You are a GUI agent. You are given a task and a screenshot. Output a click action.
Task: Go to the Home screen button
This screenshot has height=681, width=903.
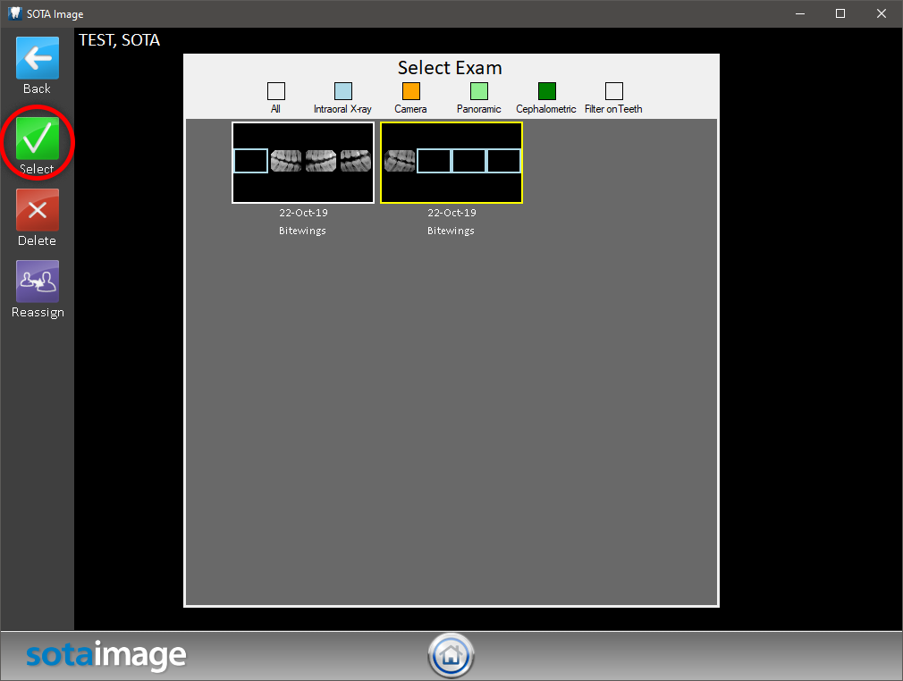pyautogui.click(x=451, y=655)
